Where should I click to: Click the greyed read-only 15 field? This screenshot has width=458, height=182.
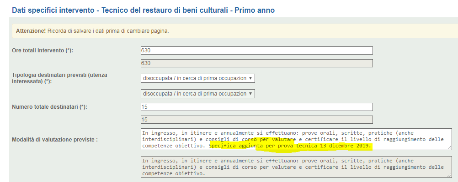pyautogui.click(x=256, y=120)
